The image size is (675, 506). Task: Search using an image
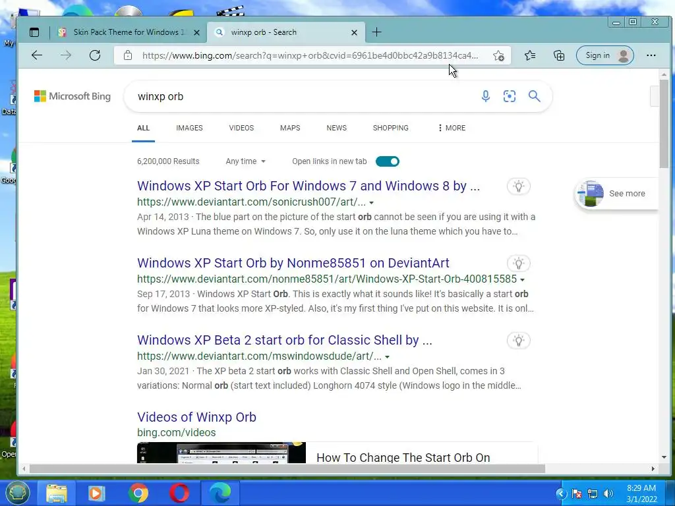[x=510, y=96]
